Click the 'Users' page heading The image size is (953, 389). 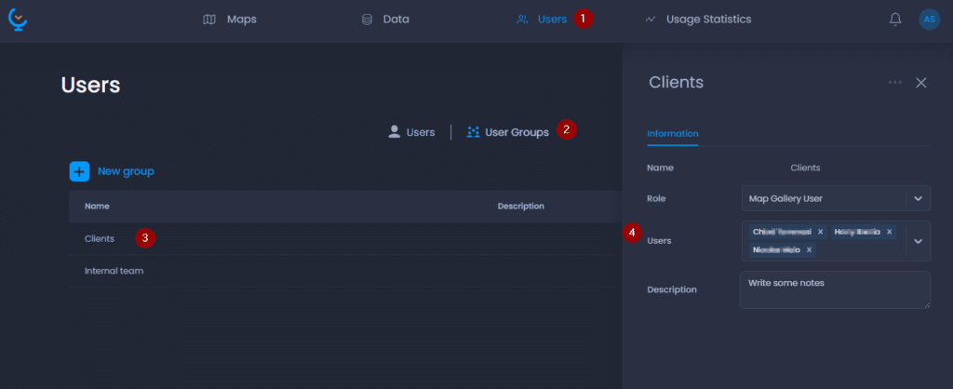point(90,85)
